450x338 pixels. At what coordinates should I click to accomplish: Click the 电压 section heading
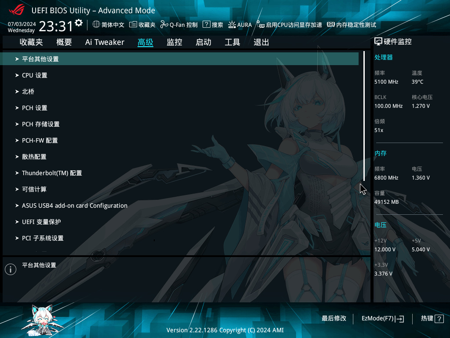tap(381, 225)
